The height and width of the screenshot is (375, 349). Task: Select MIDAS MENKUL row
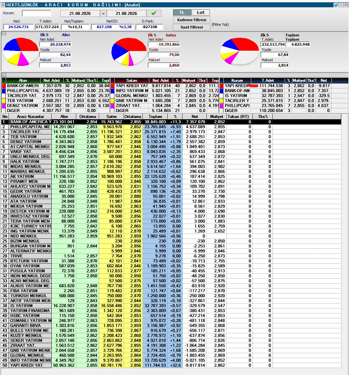171,166
